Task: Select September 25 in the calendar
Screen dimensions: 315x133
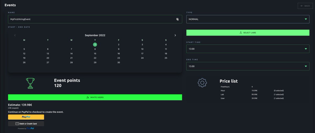Action: coord(166,58)
